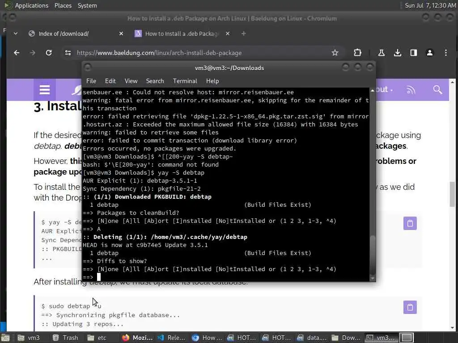
Task: Open the Terminal menu in terminal window
Action: click(185, 81)
